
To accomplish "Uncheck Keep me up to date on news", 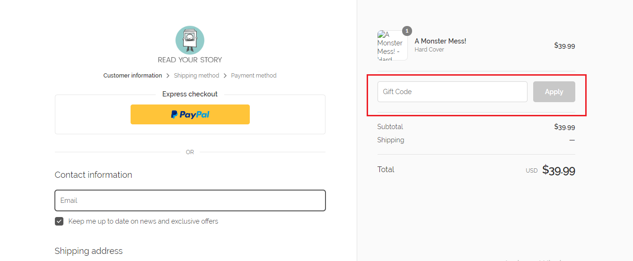I will tap(59, 221).
